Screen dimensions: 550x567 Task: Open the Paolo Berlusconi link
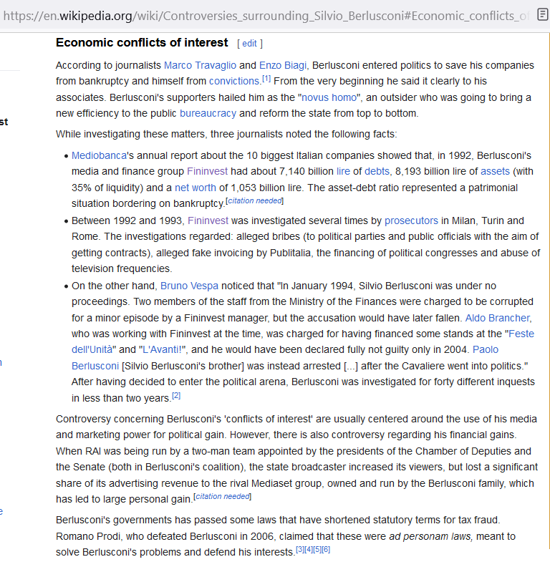click(486, 349)
